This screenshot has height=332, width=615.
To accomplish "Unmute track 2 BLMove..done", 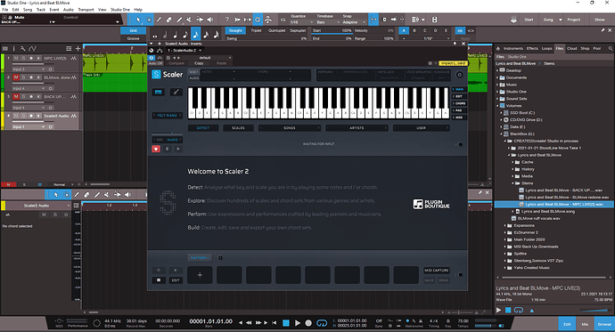I will [x=16, y=77].
